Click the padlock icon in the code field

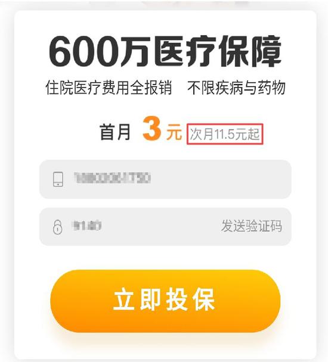point(58,227)
